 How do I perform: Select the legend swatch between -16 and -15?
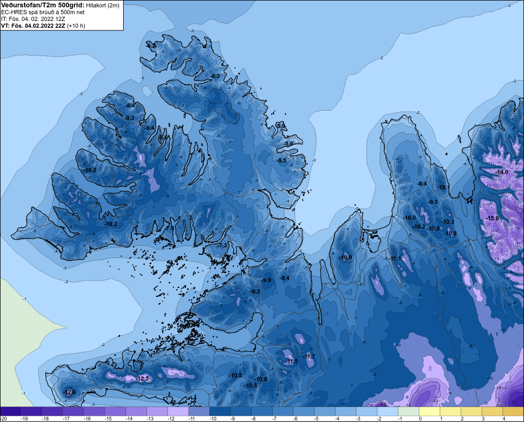tap(94, 412)
